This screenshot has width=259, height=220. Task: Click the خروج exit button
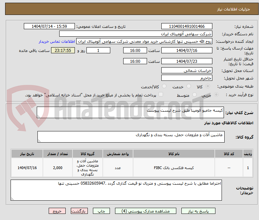pyautogui.click(x=57, y=211)
